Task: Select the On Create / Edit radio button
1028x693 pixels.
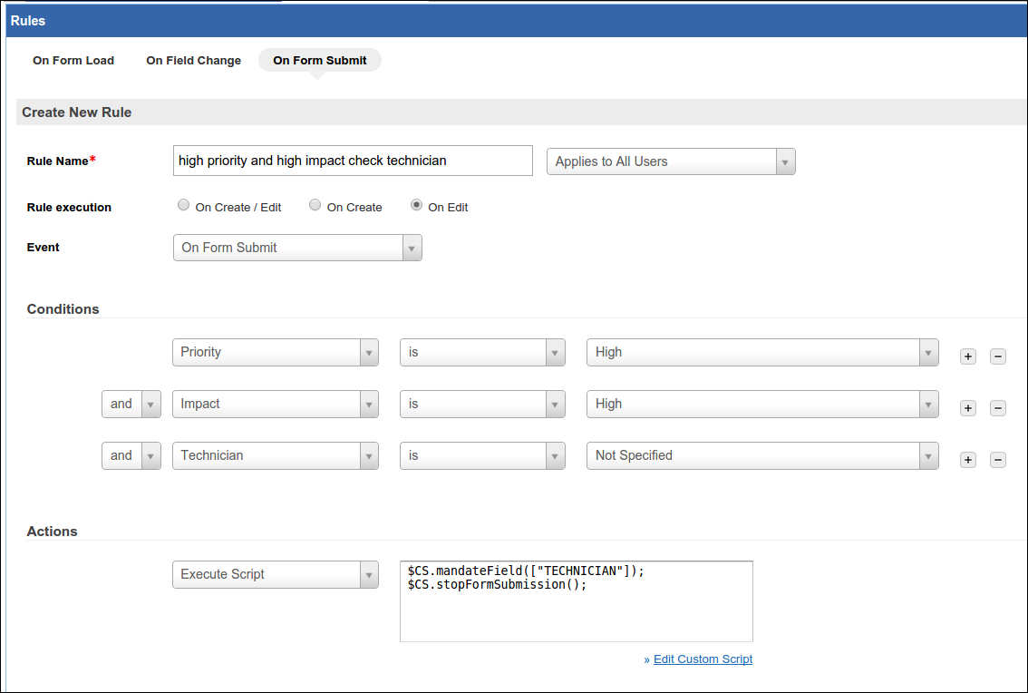Action: click(x=184, y=206)
